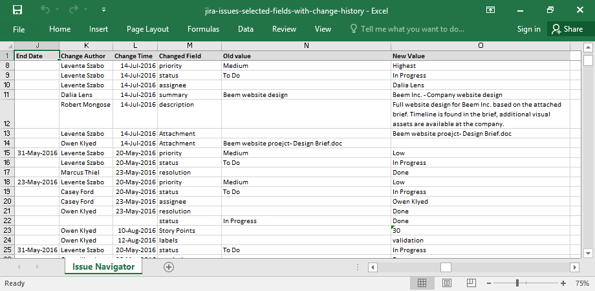Redo the last undone action
The image size is (595, 291).
click(74, 10)
